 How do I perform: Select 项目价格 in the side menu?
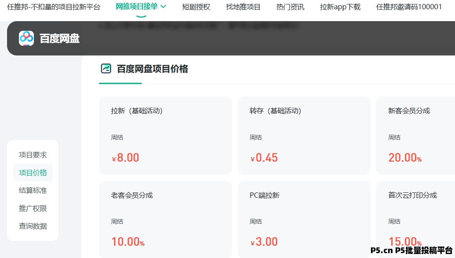[x=33, y=173]
